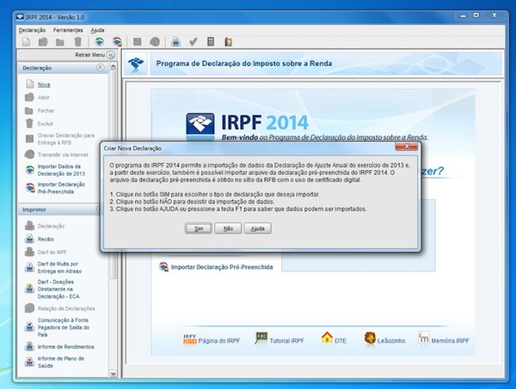Click the Nova declaration icon in sidebar
The width and height of the screenshot is (516, 389).
30,85
